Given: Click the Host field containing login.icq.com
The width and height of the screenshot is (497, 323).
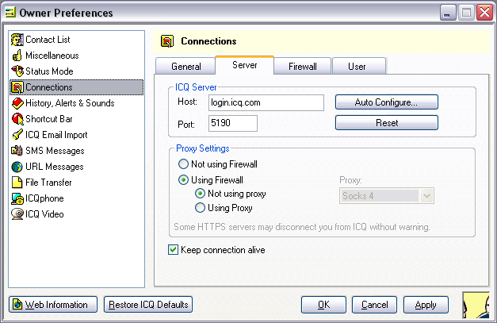Looking at the screenshot, I should click(266, 103).
